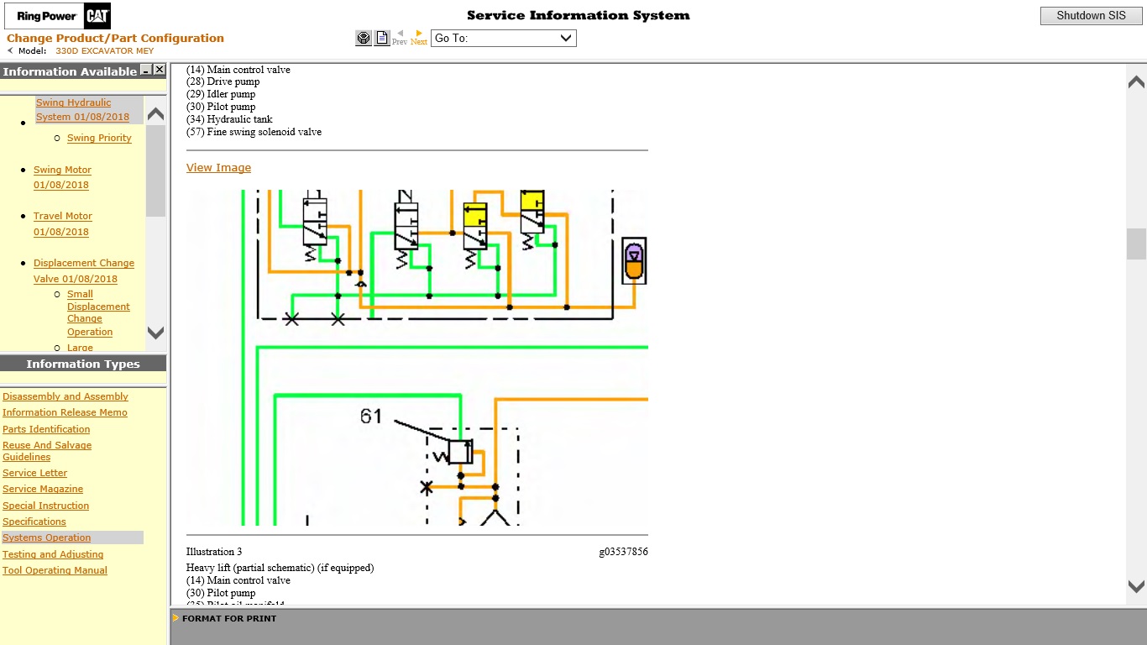Open the Go To dropdown
The width and height of the screenshot is (1147, 645).
503,38
